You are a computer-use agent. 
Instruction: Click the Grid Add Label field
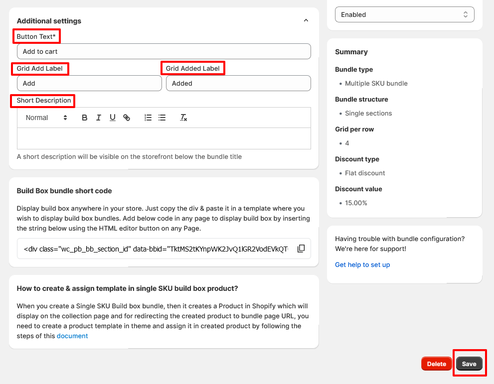point(89,83)
